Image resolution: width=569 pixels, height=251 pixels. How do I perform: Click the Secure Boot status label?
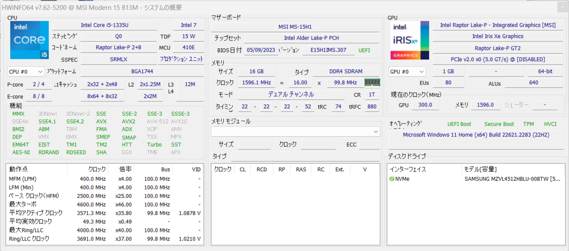499,124
